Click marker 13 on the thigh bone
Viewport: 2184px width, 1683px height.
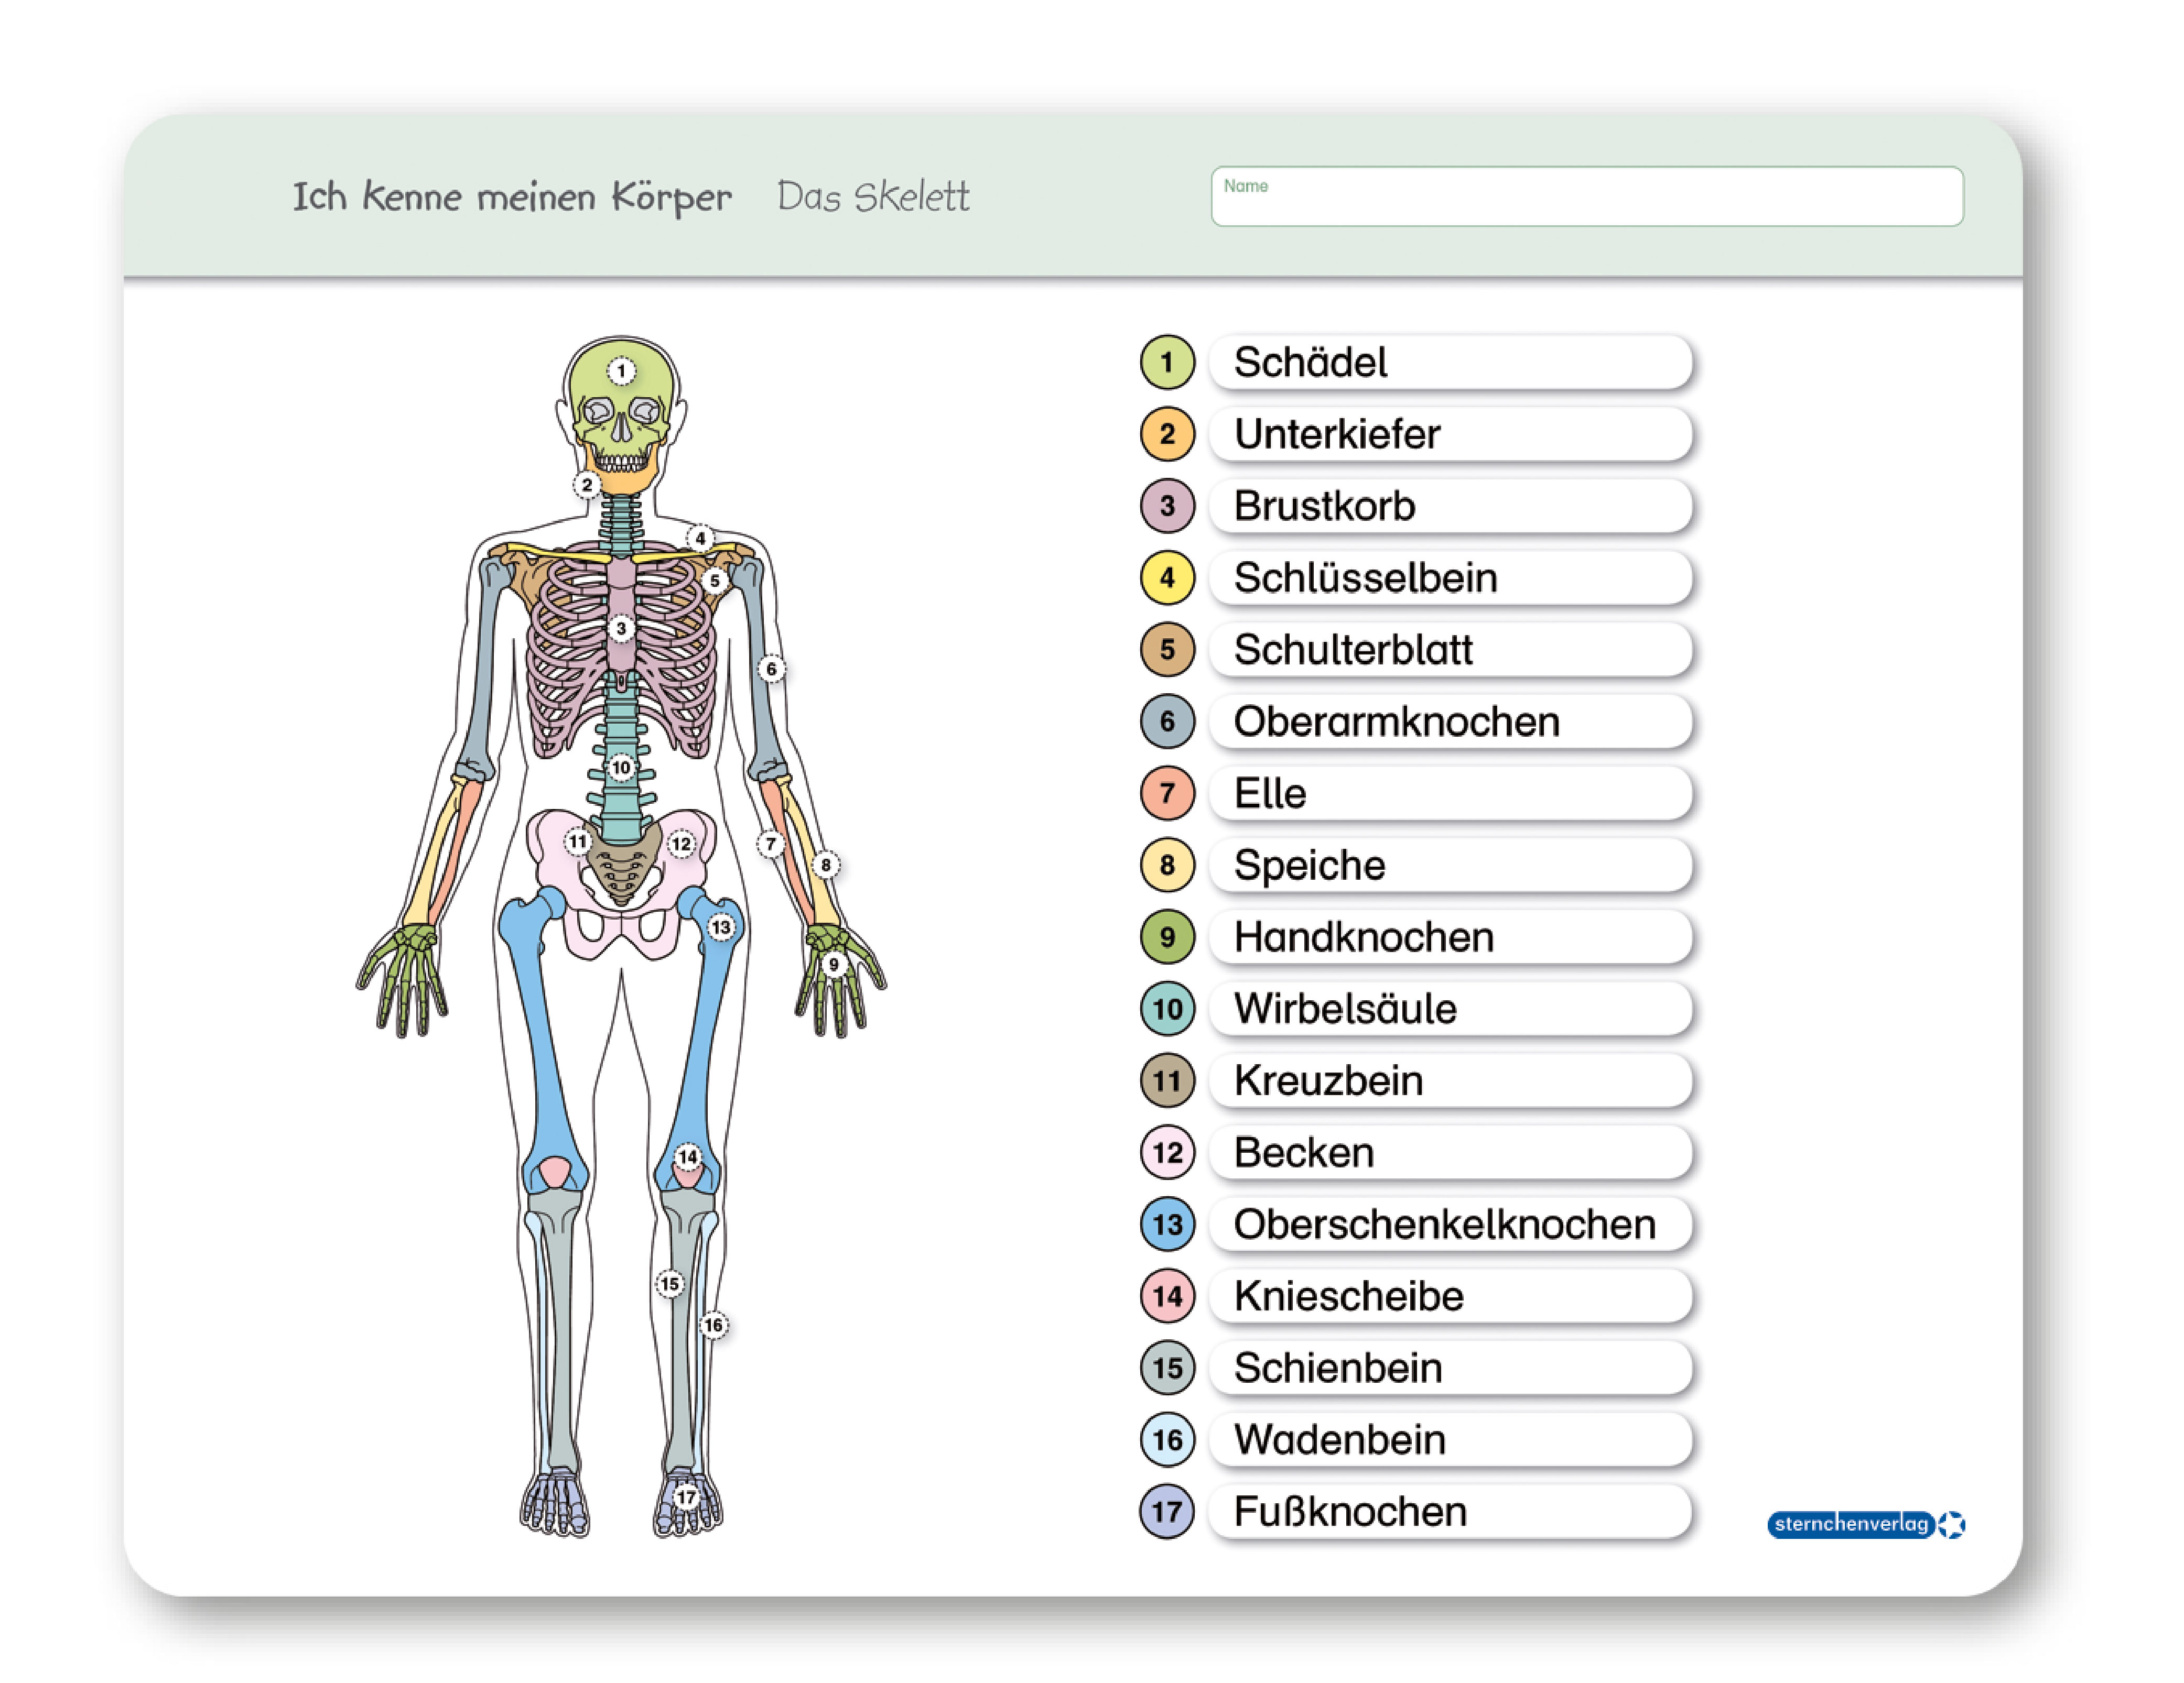(721, 926)
